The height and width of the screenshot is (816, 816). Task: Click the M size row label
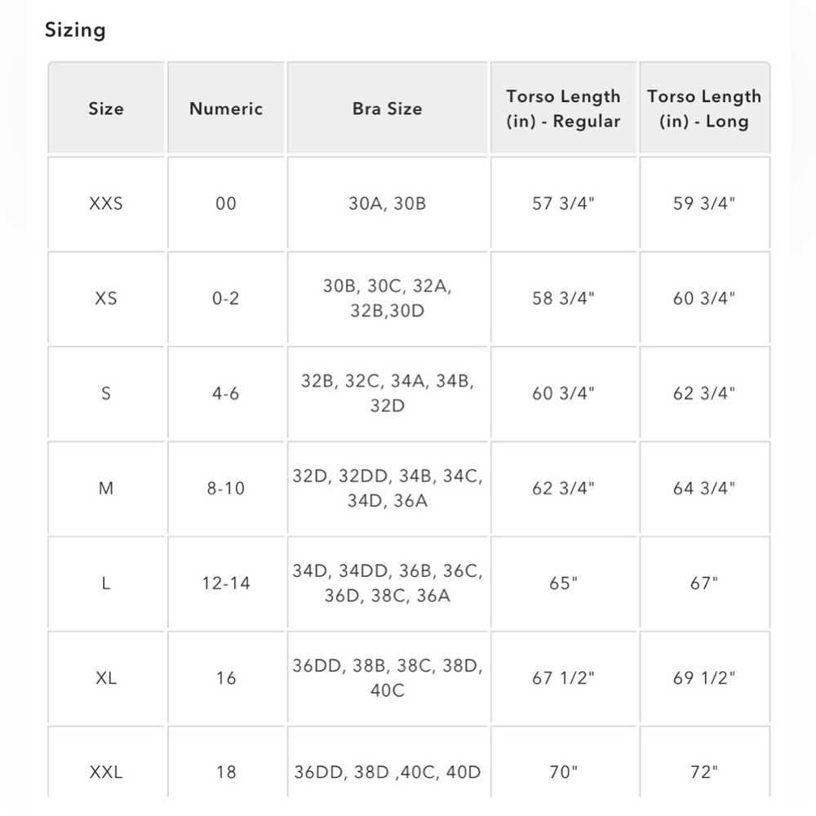pos(106,488)
